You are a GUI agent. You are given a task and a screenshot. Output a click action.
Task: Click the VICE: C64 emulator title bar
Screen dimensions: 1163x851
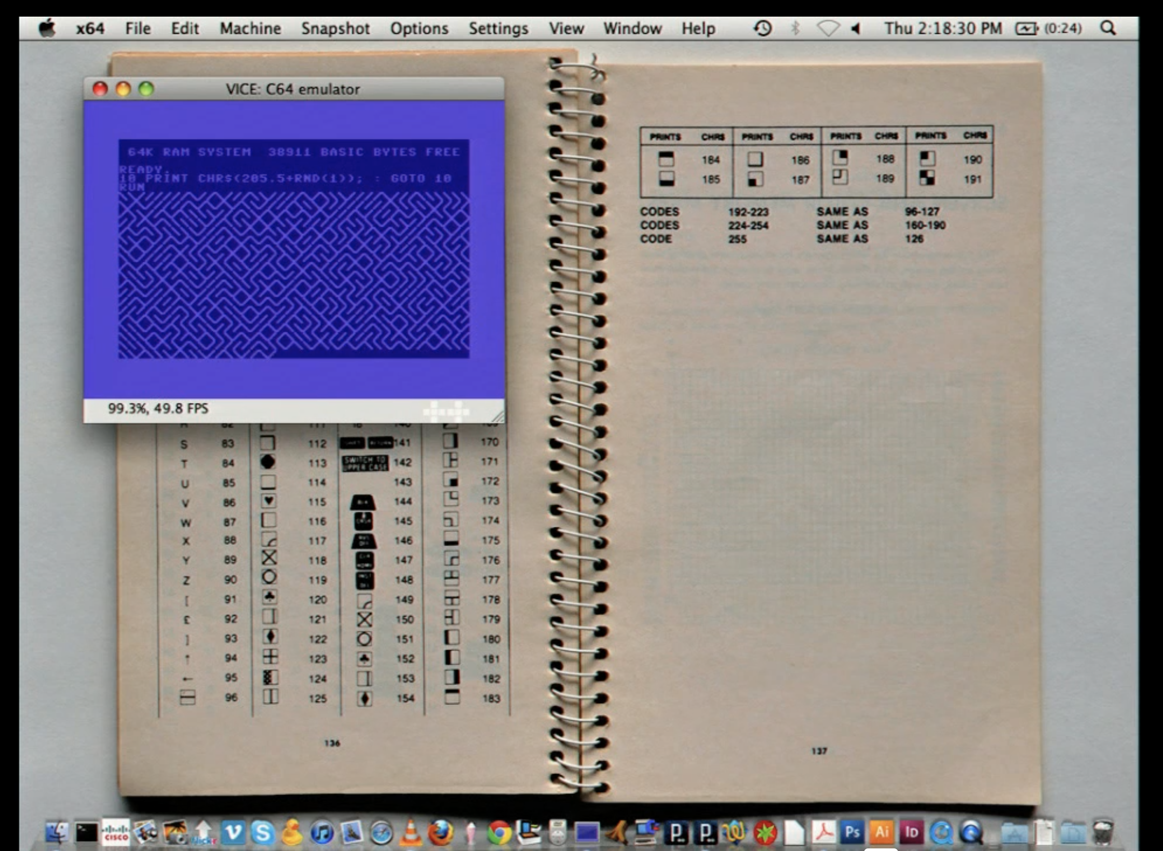click(293, 89)
